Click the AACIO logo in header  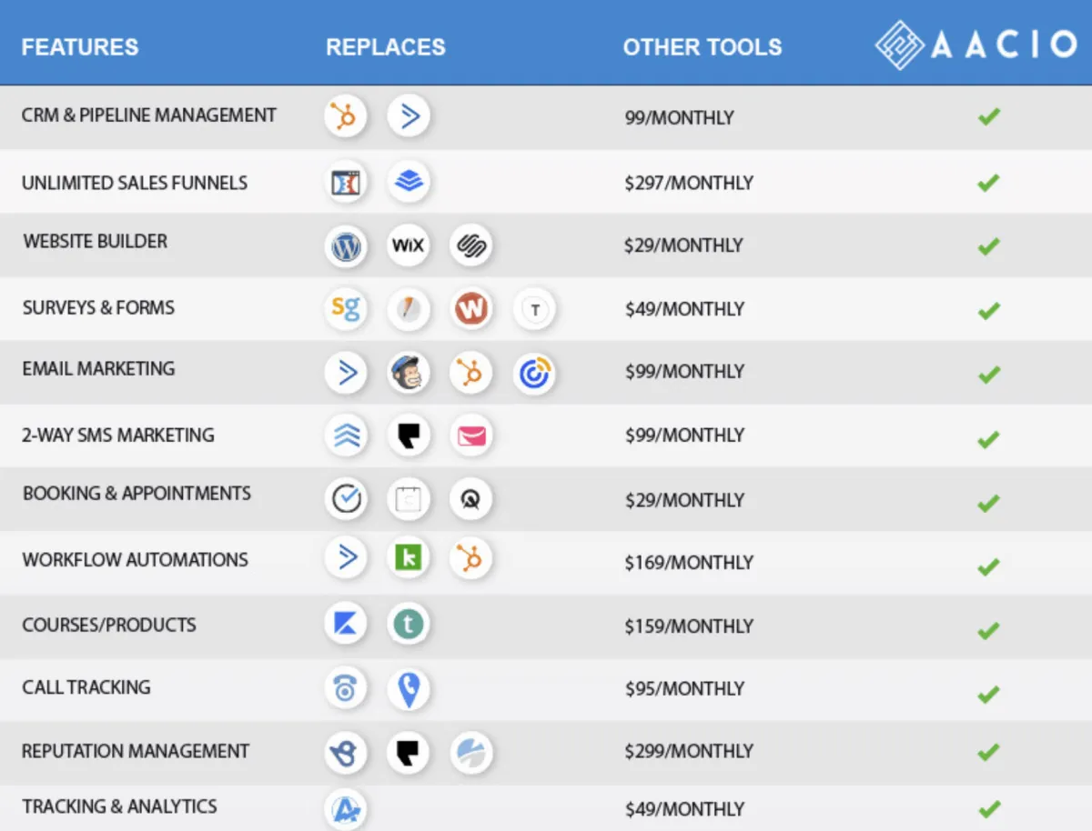(976, 45)
